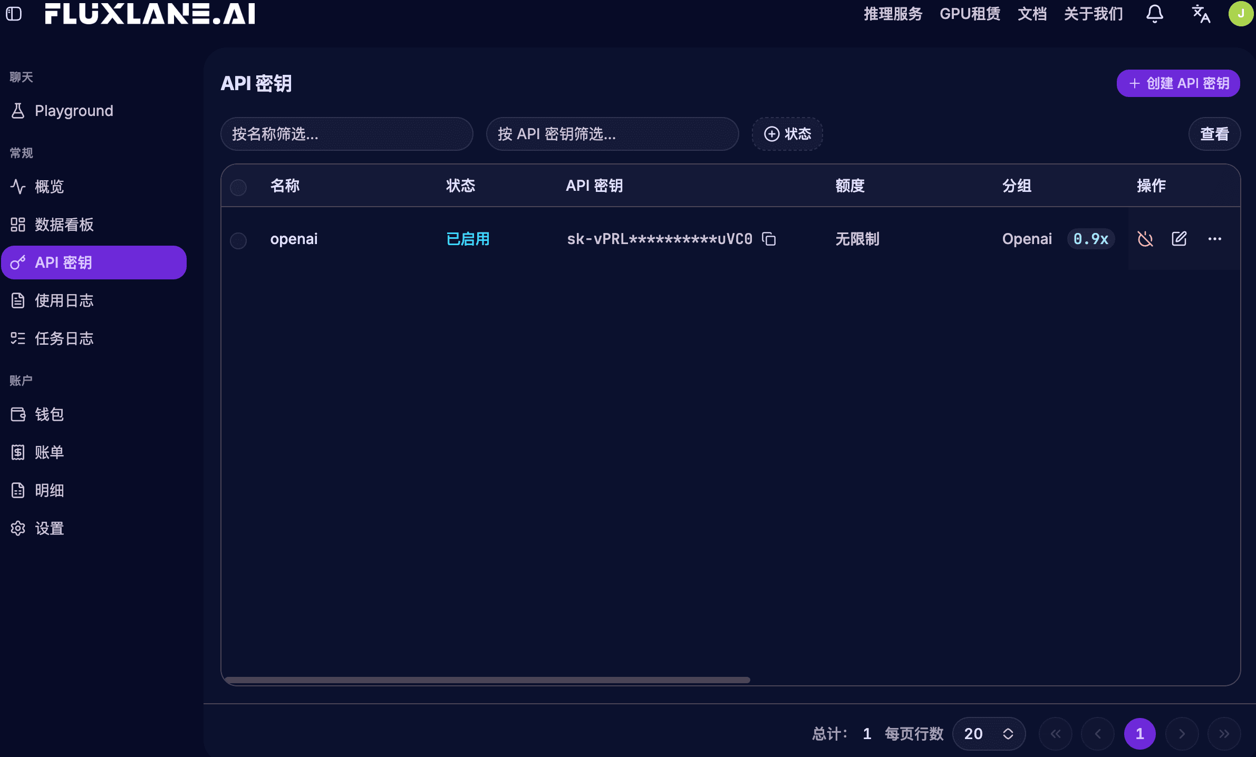Click the FLUXLANE.AI logo
The height and width of the screenshot is (757, 1256).
coord(150,14)
